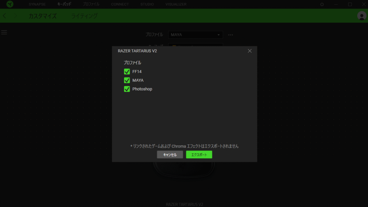Minimize the Synapse window
Screen dimensions: 368x207
tap(336, 4)
